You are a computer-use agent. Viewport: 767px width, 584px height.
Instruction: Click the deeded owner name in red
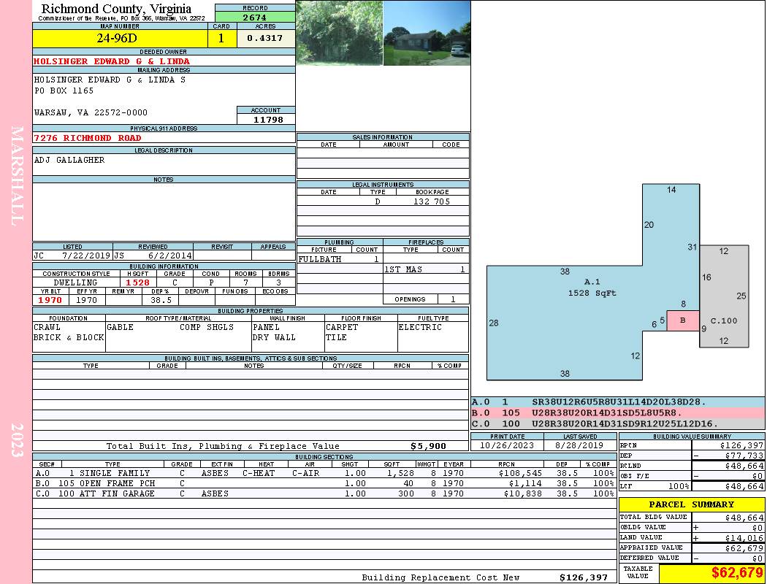[x=112, y=61]
